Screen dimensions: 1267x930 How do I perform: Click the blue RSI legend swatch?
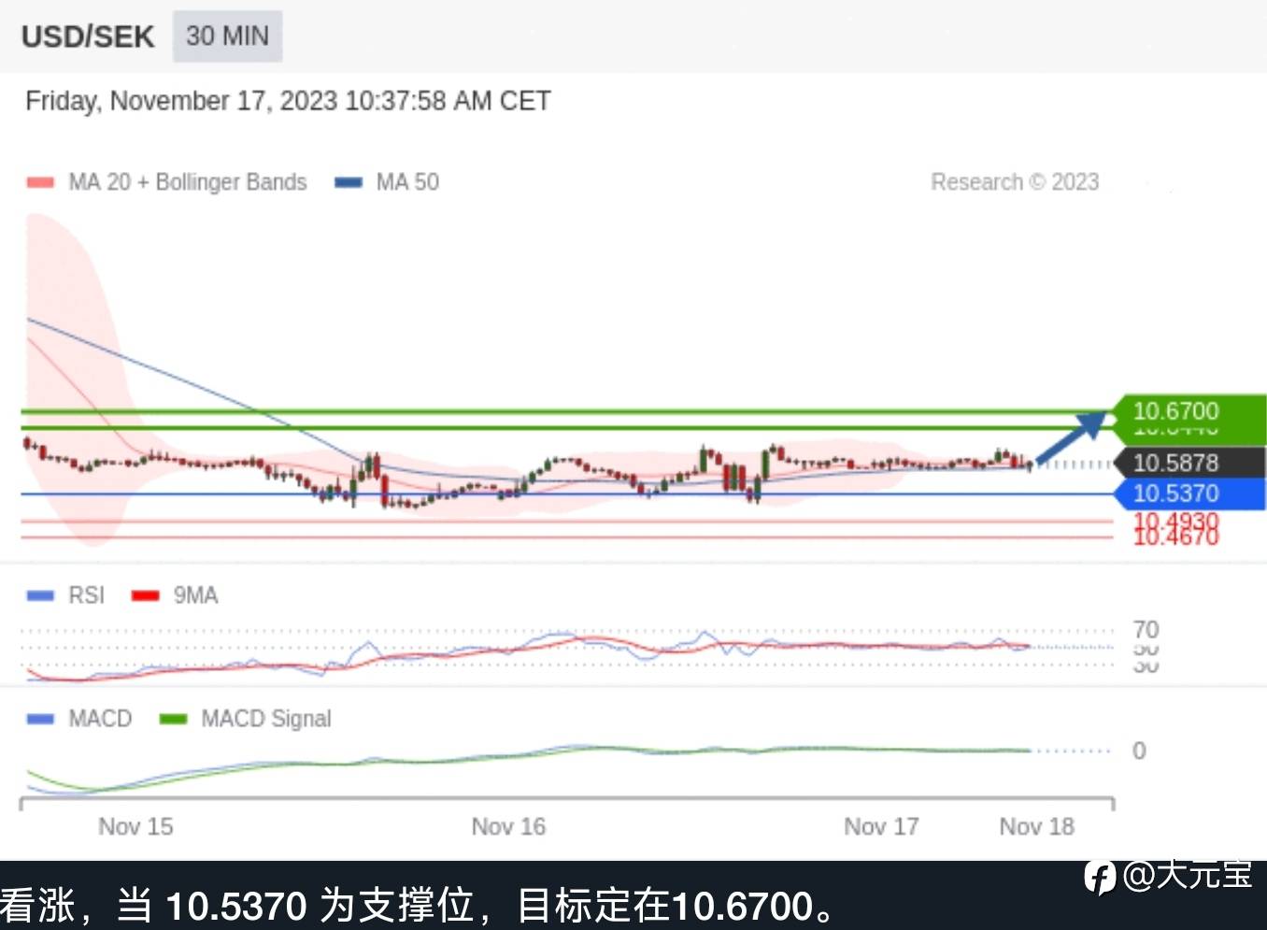(40, 595)
